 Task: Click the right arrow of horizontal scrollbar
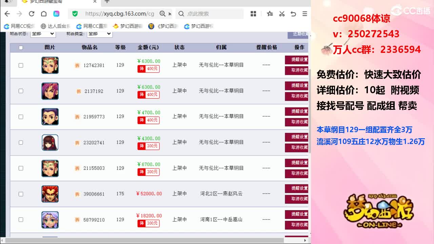(305, 240)
